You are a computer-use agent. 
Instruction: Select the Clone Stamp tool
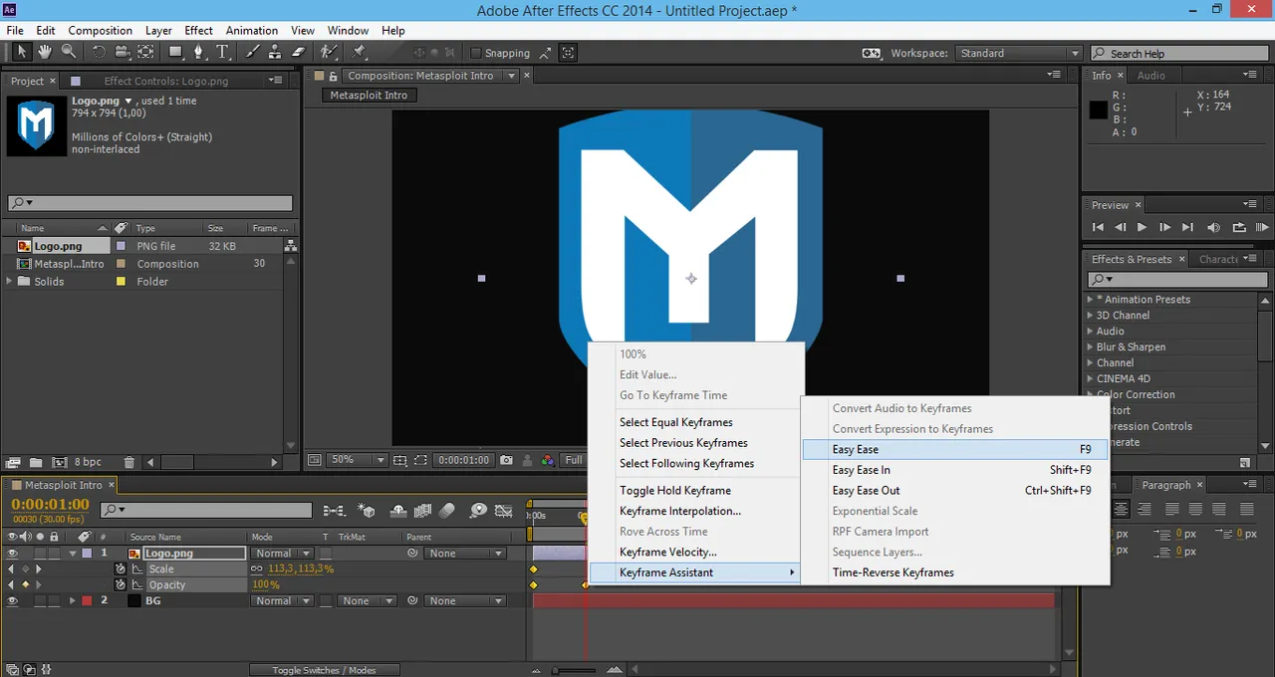(x=276, y=53)
